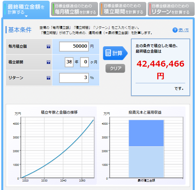Click the dark blue 運用収益 bar segment
The height and width of the screenshot is (190, 196).
pyautogui.click(x=146, y=133)
